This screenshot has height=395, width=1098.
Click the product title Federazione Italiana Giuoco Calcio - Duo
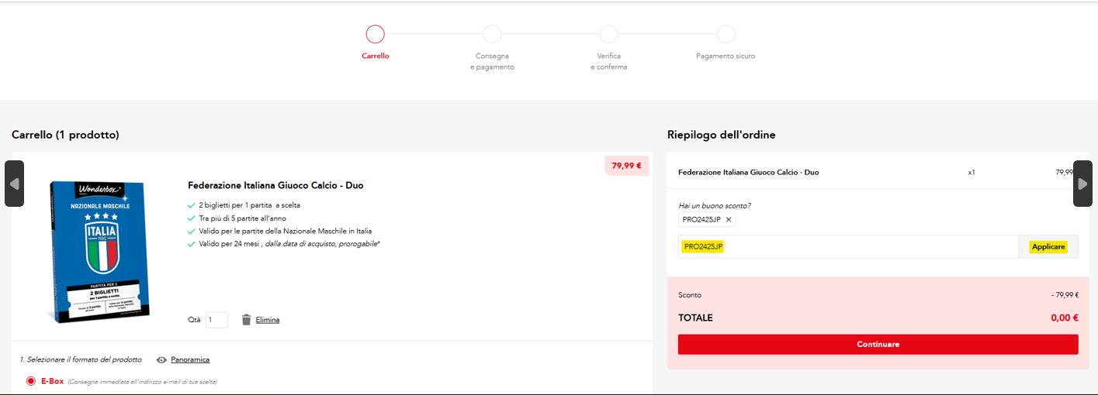275,186
